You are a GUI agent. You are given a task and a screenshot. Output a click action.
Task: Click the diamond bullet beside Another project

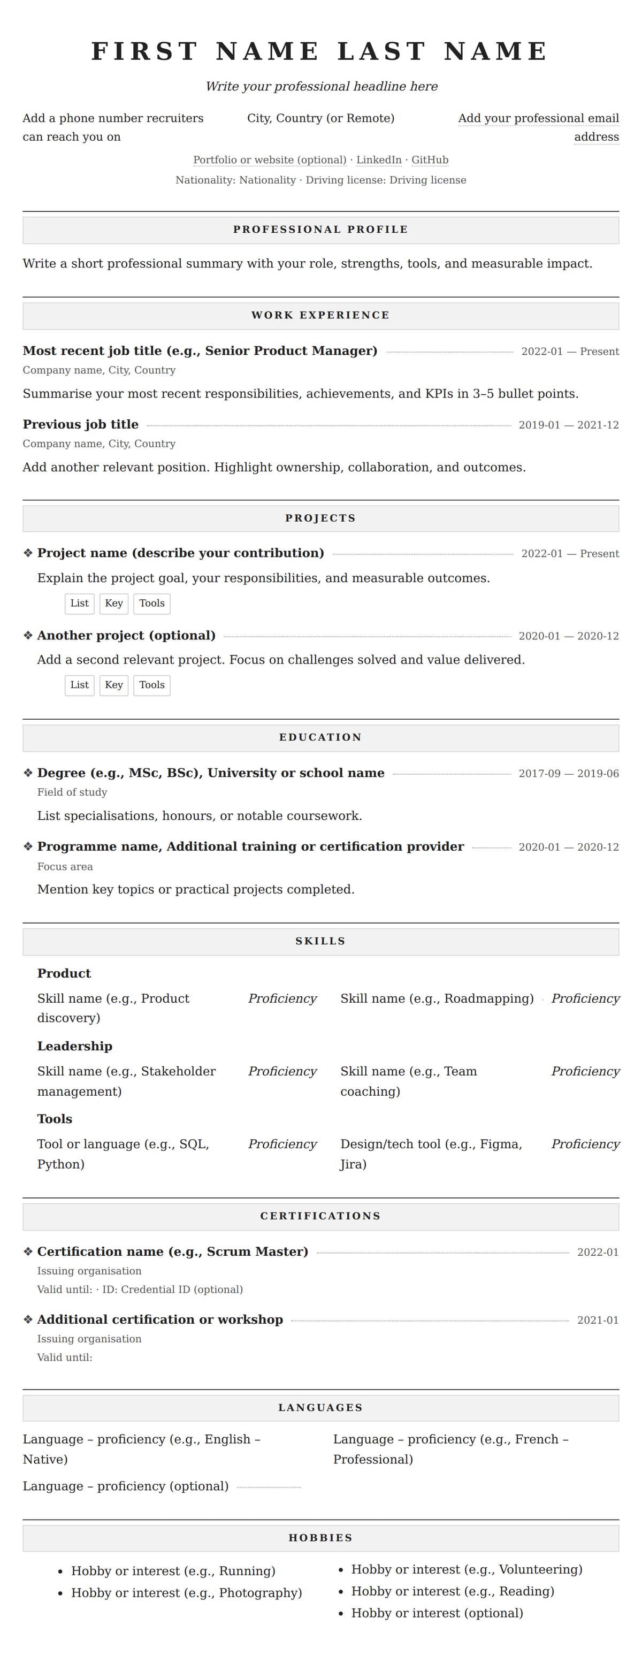(28, 635)
